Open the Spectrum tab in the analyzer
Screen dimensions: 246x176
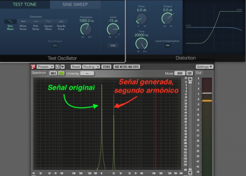click(x=39, y=73)
